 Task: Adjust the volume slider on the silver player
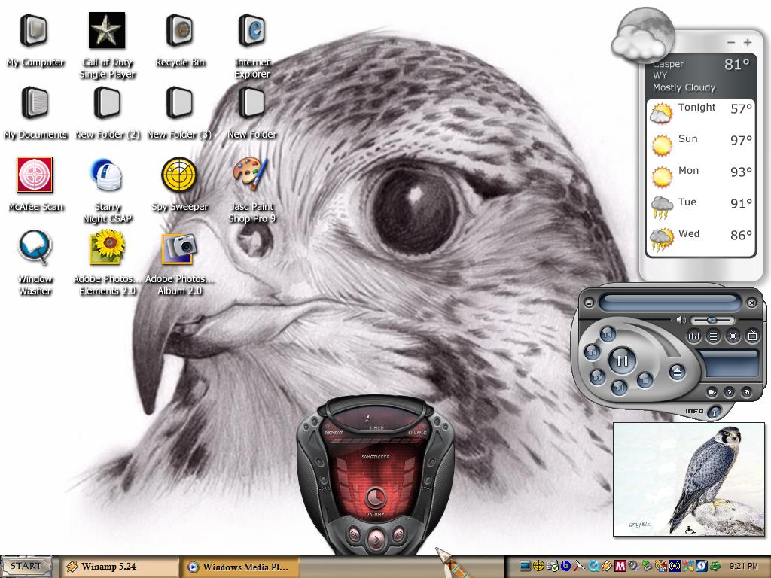coord(712,320)
